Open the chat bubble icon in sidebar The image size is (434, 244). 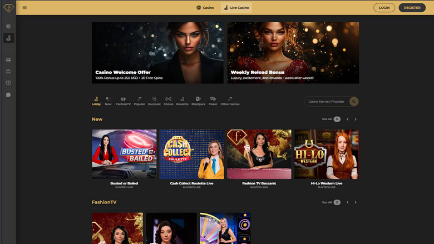(8, 95)
